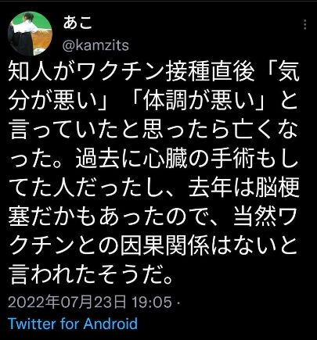This screenshot has width=317, height=340.
Task: Click the word 去年は in the tweet
Action: (221, 186)
